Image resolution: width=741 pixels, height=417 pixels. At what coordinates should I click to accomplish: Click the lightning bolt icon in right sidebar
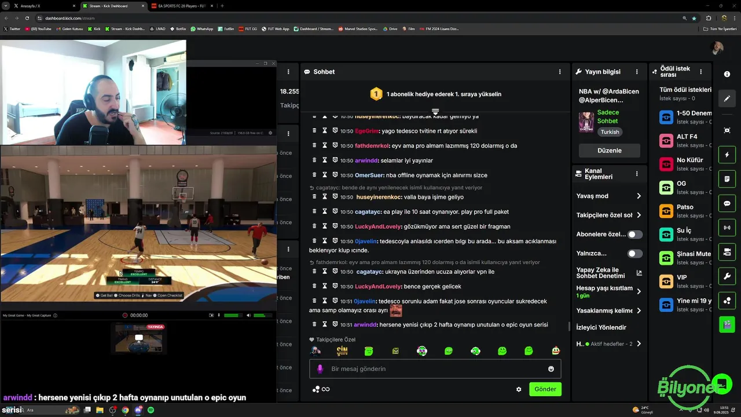[727, 155]
